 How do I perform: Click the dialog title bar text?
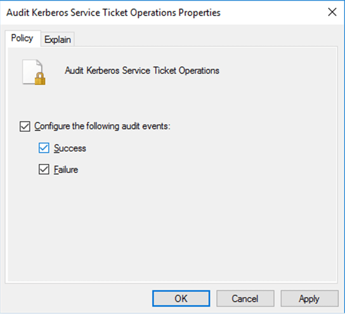(x=113, y=13)
